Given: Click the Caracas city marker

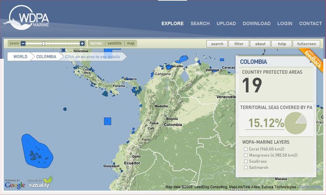Looking at the screenshot, I should [221, 70].
